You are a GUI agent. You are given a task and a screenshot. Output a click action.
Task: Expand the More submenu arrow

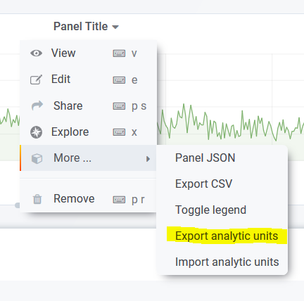click(148, 159)
